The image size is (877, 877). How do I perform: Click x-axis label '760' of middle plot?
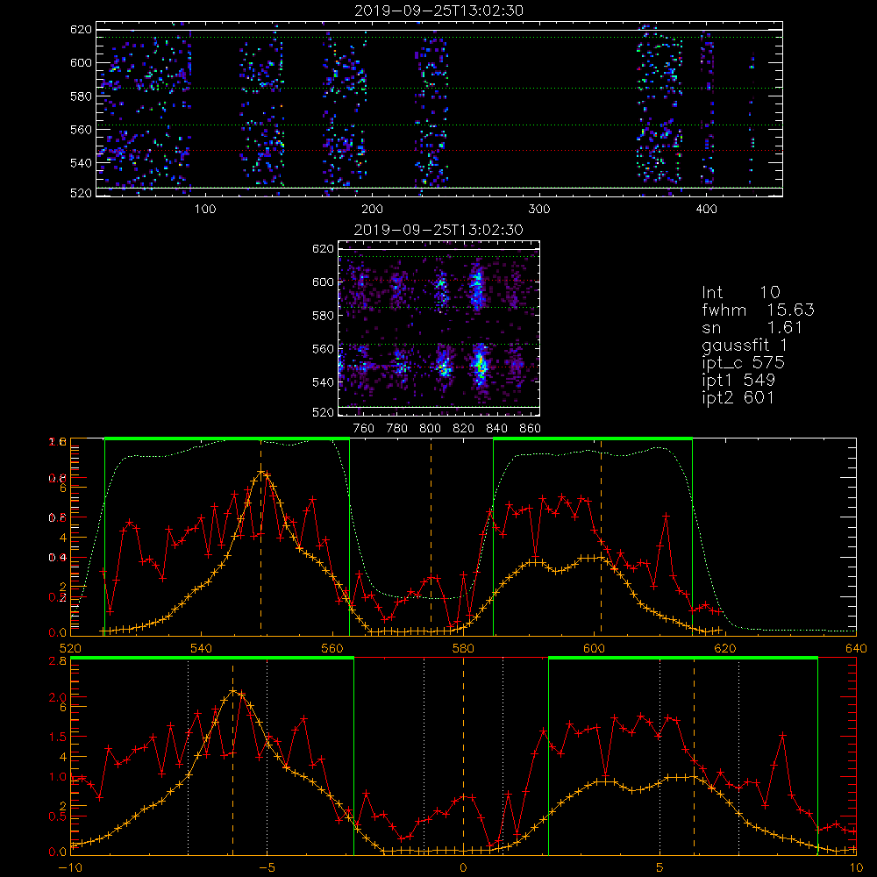364,429
